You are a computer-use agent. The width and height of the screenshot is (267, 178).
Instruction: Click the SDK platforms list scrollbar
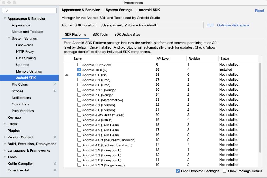click(x=260, y=108)
